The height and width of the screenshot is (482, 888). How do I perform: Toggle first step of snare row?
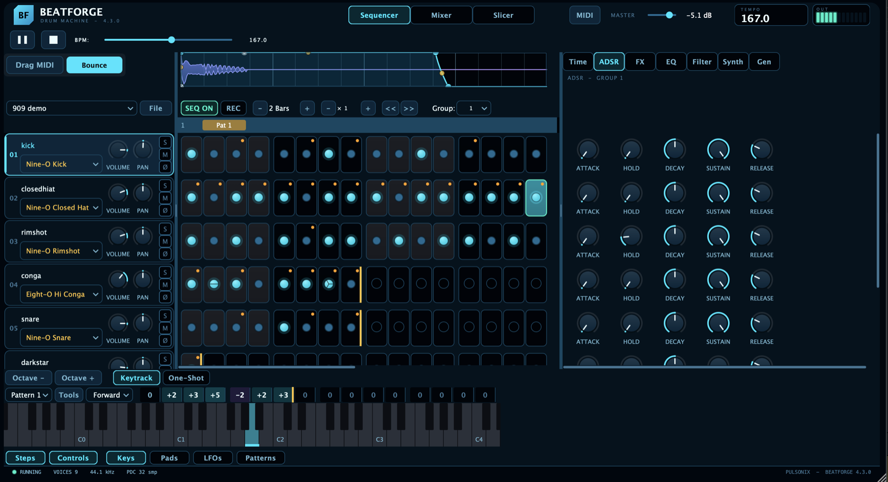click(191, 328)
